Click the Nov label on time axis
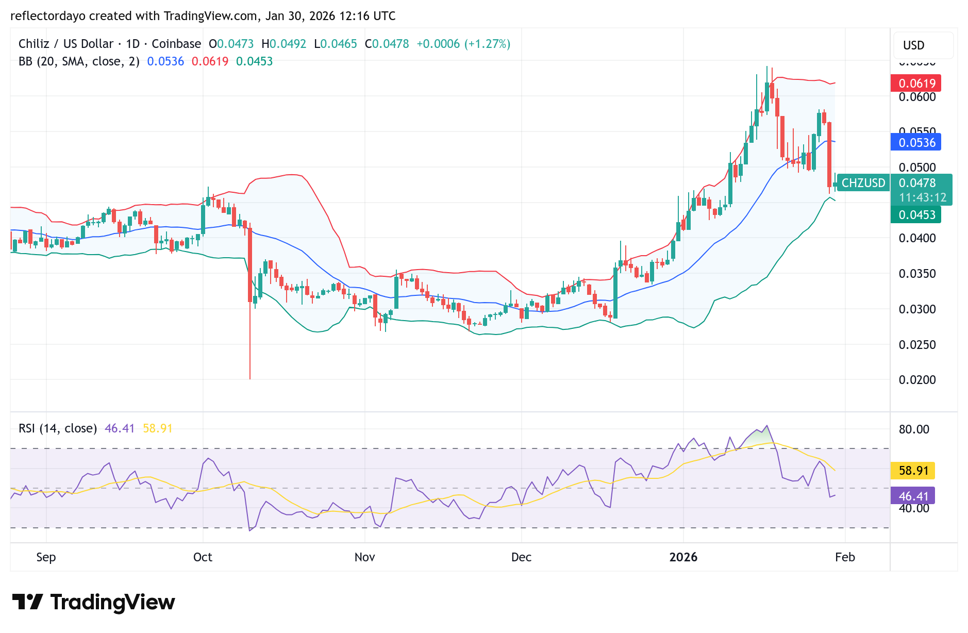968x633 pixels. click(x=364, y=557)
